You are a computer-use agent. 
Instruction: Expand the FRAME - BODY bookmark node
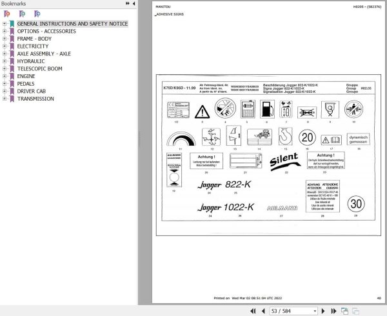pyautogui.click(x=5, y=39)
